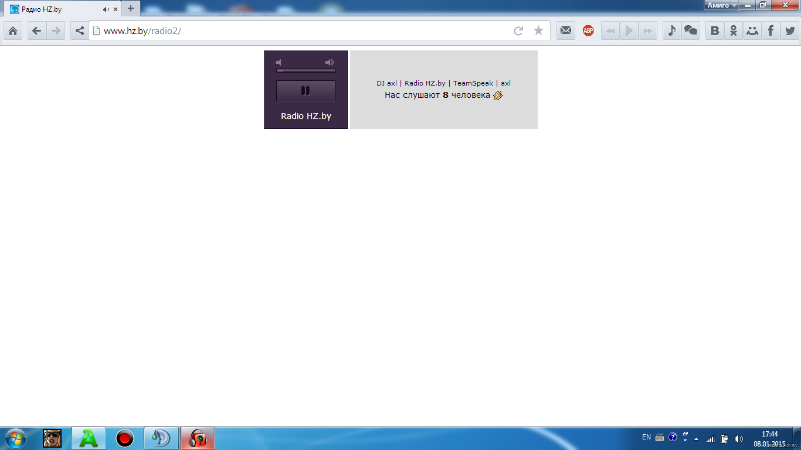Open the clock showing 17:44
This screenshot has height=450, width=801.
[x=769, y=438]
